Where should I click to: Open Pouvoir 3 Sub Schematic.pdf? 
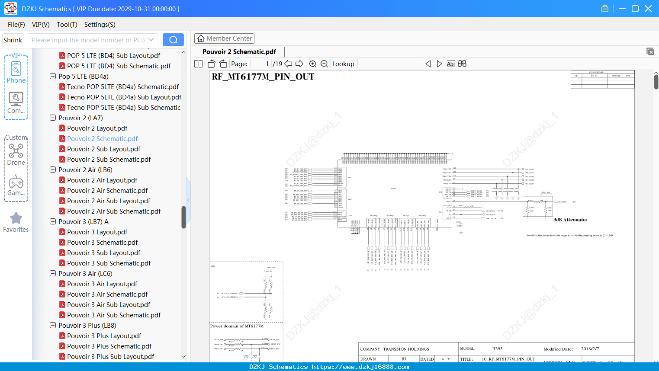coord(109,263)
